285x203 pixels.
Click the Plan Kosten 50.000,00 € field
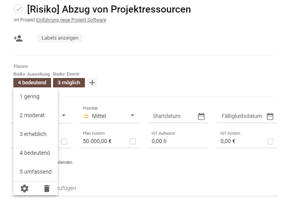point(105,141)
